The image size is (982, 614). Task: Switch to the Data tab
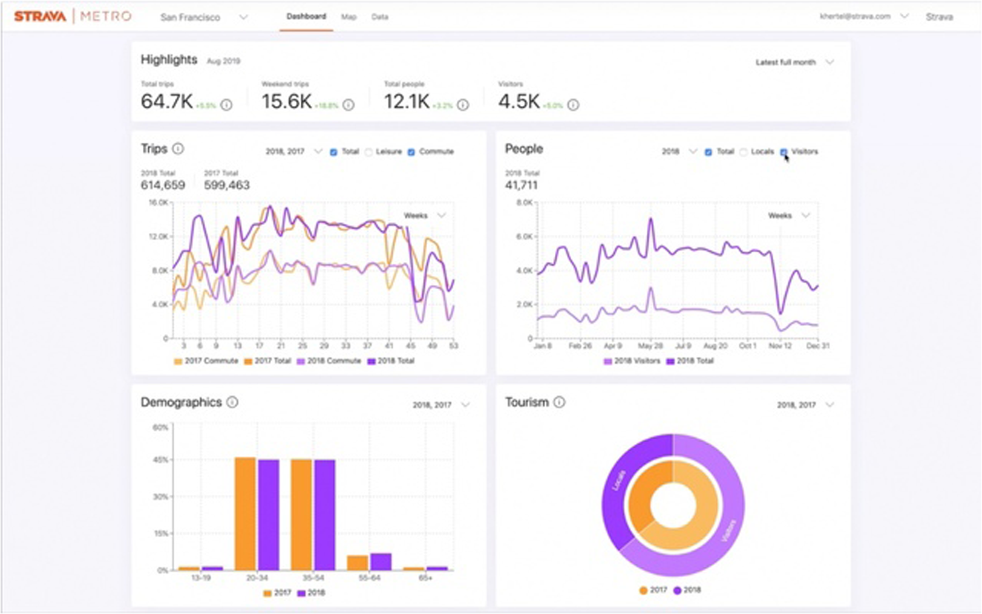380,17
